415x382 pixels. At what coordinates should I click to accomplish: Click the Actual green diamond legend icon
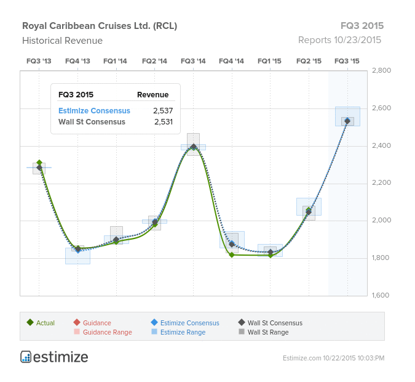click(30, 322)
